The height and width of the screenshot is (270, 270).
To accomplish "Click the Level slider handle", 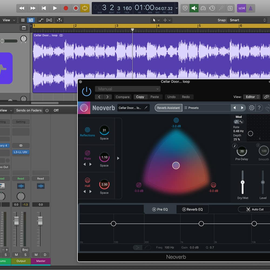I will pyautogui.click(x=263, y=182).
